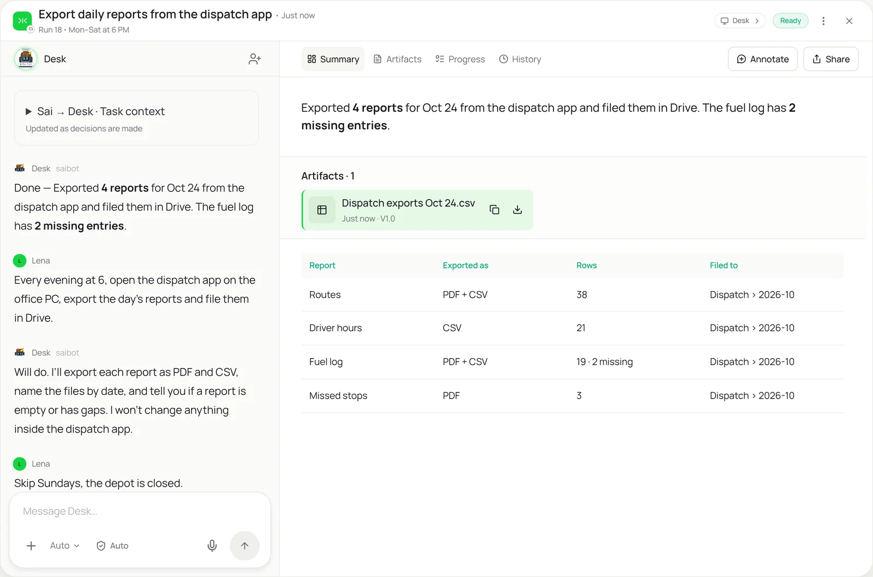
Task: Download the Dispatch exports Oct 24.csv file
Action: tap(518, 210)
